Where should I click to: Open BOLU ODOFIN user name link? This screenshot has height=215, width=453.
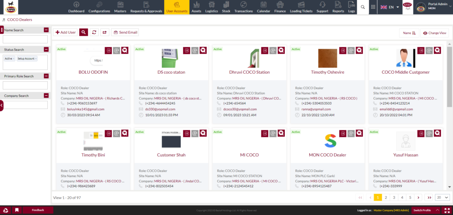click(93, 72)
